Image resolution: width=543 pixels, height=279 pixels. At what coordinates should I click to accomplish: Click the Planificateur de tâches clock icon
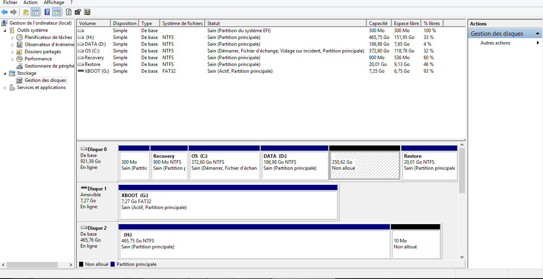tap(20, 37)
